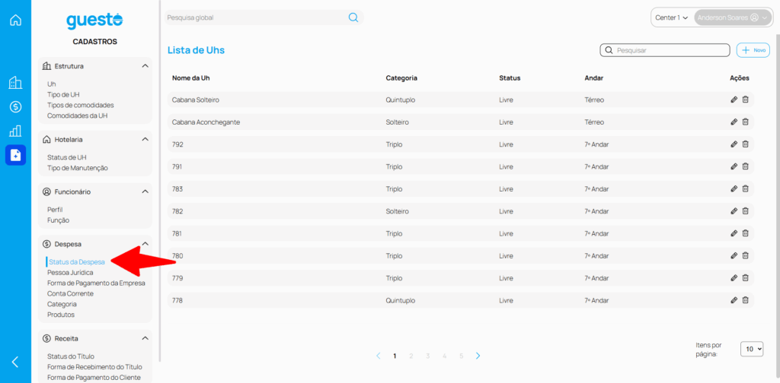Screen dimensions: 780x383
Task: Open Status da Despesa menu item
Action: (x=76, y=261)
